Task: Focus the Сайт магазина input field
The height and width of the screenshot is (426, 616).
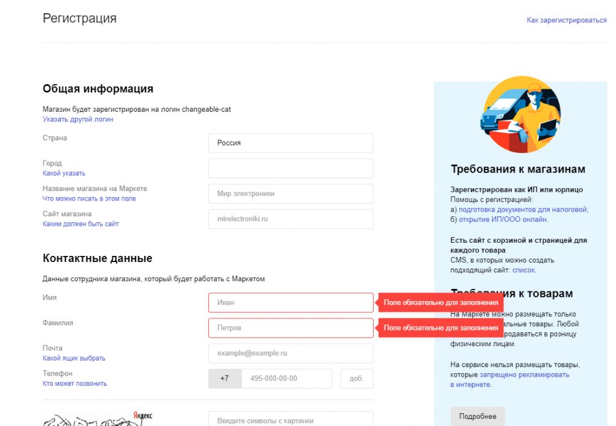Action: (x=291, y=219)
